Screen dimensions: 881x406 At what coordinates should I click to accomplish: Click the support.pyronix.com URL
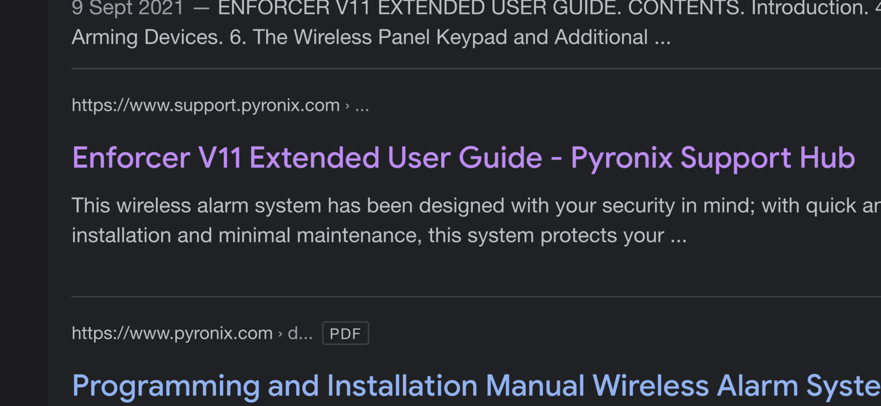tap(205, 105)
